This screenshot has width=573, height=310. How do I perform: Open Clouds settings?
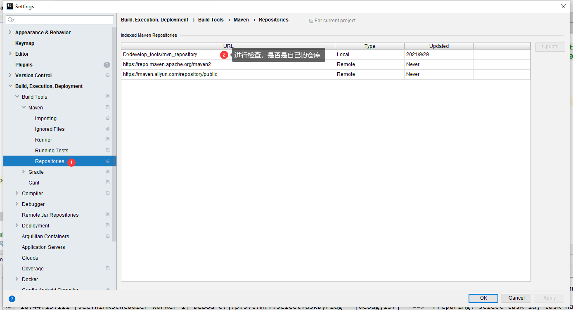coord(30,258)
